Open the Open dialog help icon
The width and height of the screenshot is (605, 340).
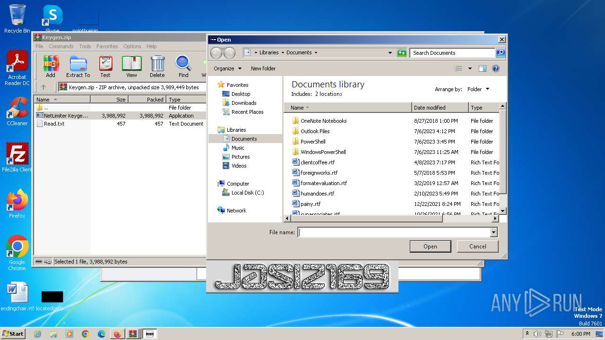coord(496,68)
